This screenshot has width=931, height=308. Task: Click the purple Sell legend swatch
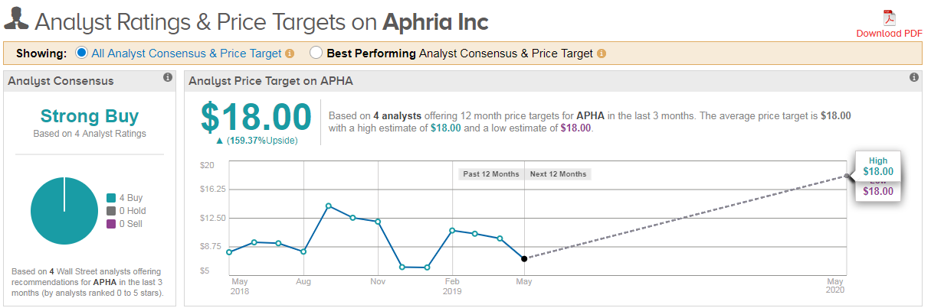pyautogui.click(x=110, y=224)
